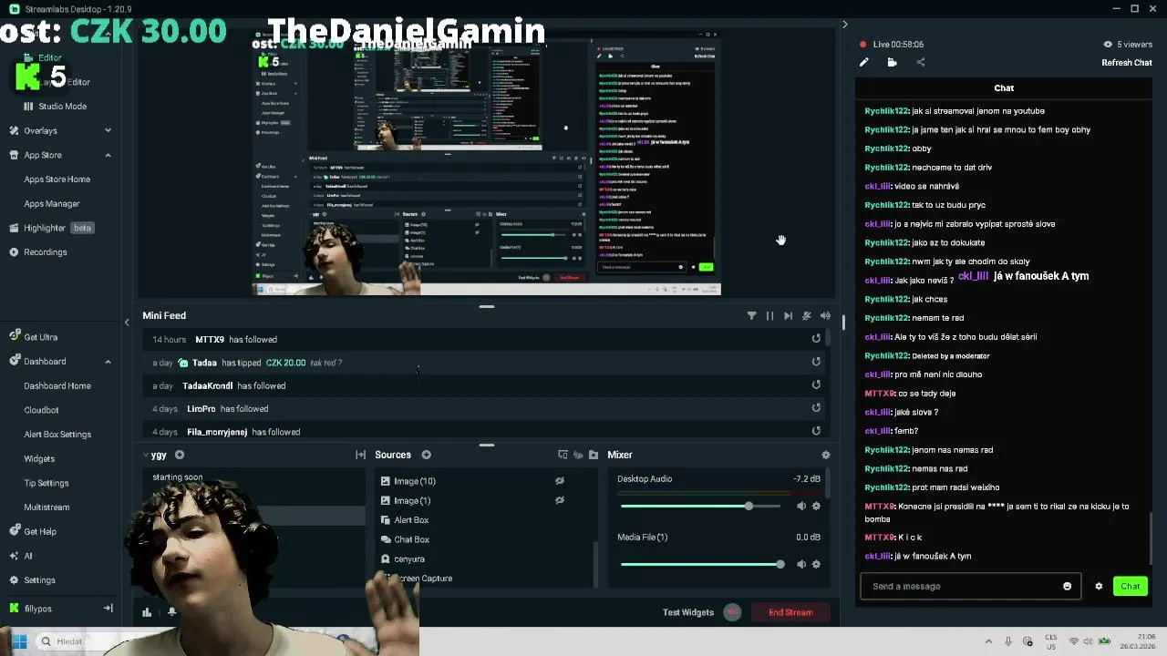The width and height of the screenshot is (1167, 656).
Task: Click the share stream icon
Action: pos(921,62)
